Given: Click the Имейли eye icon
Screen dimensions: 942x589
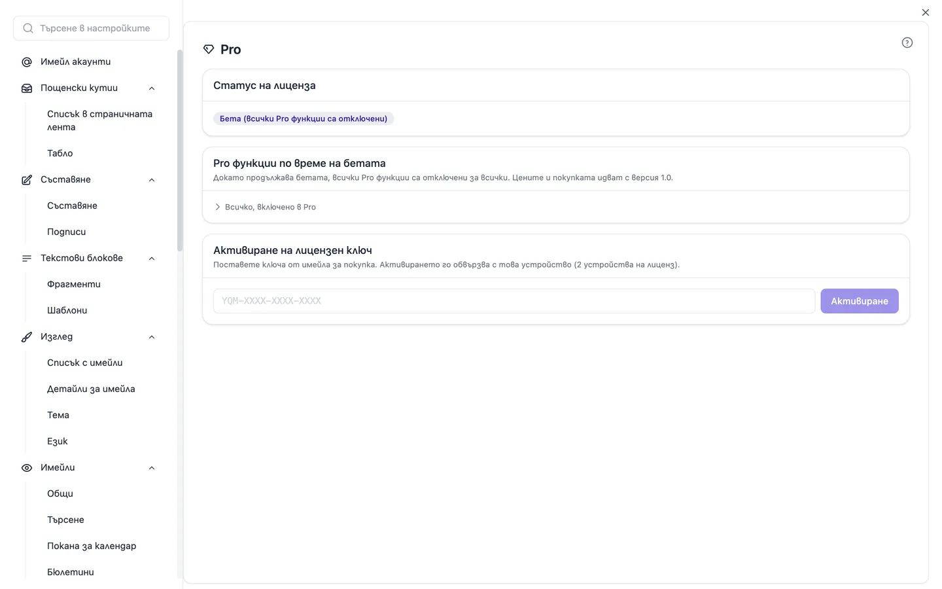Looking at the screenshot, I should [27, 467].
